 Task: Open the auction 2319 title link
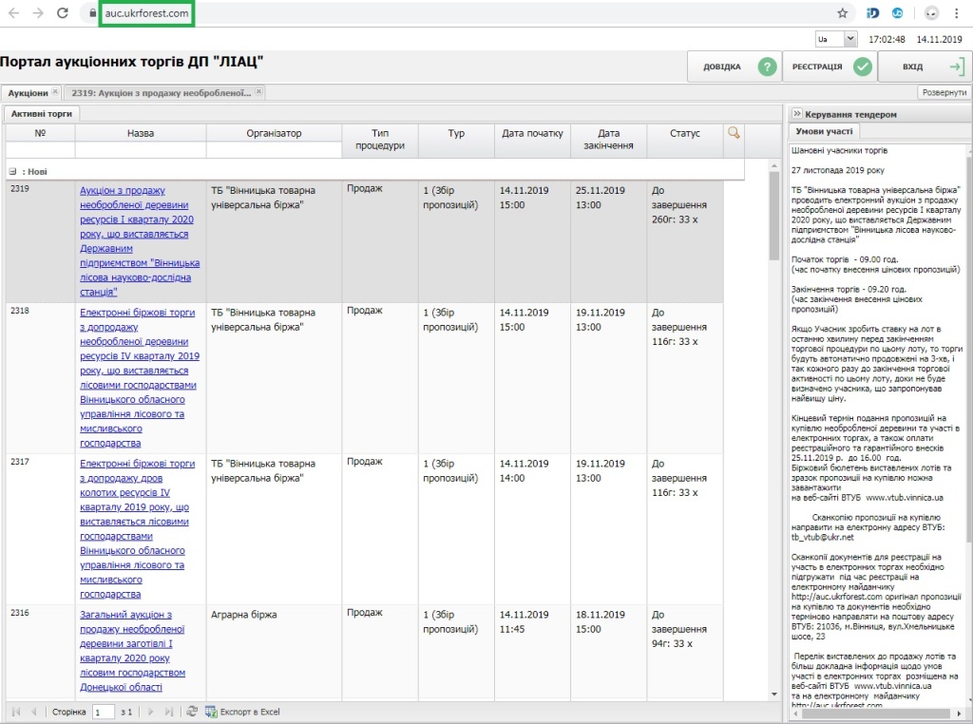click(x=140, y=240)
